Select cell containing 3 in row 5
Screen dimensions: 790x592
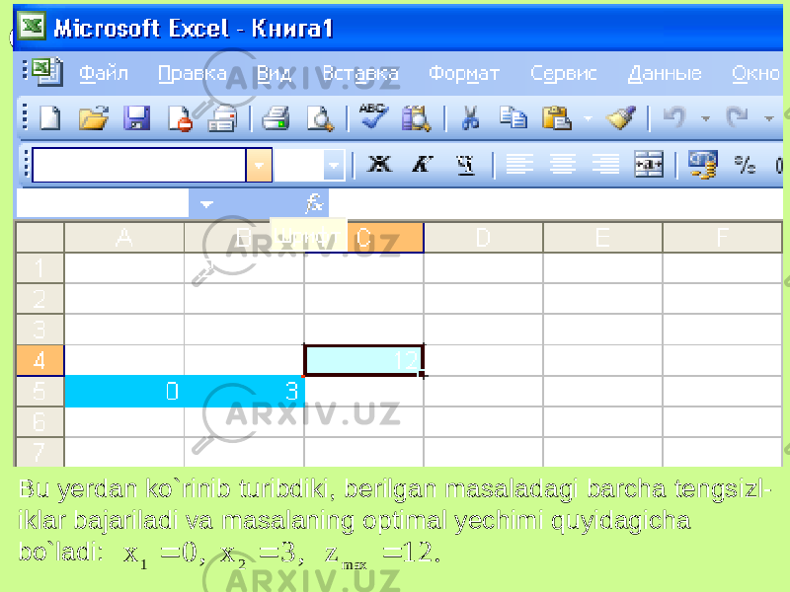pos(244,391)
